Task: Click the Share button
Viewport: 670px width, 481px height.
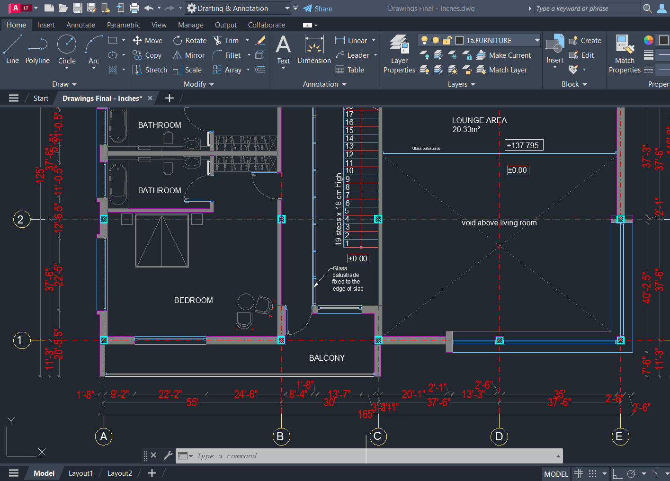Action: coord(318,9)
